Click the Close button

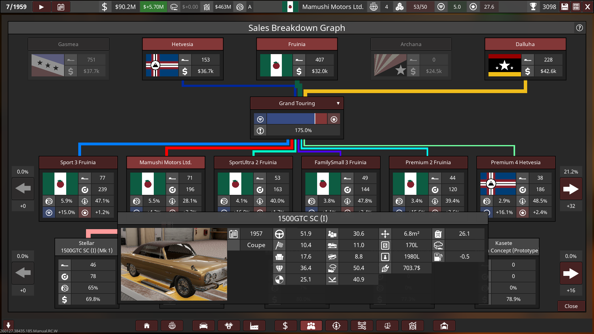point(571,306)
